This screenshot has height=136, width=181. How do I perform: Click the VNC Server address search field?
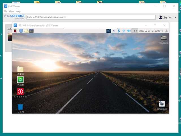click(x=91, y=17)
